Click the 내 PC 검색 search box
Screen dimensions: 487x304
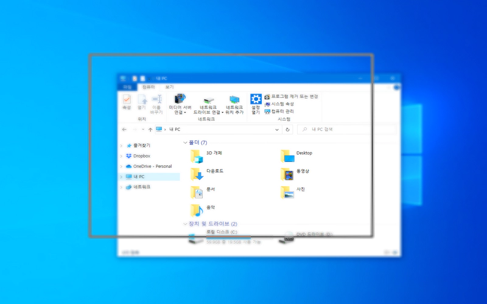[x=346, y=130]
